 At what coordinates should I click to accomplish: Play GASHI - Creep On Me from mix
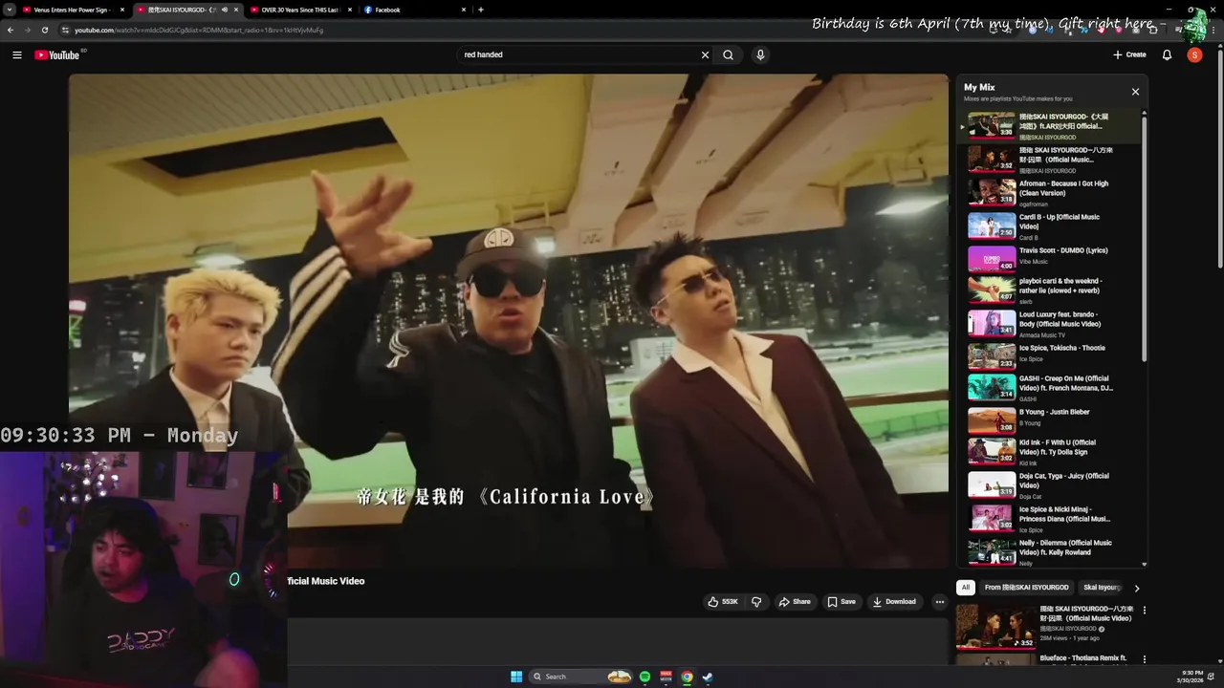coord(1050,387)
